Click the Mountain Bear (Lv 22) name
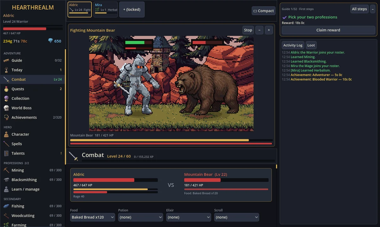 pyautogui.click(x=206, y=174)
